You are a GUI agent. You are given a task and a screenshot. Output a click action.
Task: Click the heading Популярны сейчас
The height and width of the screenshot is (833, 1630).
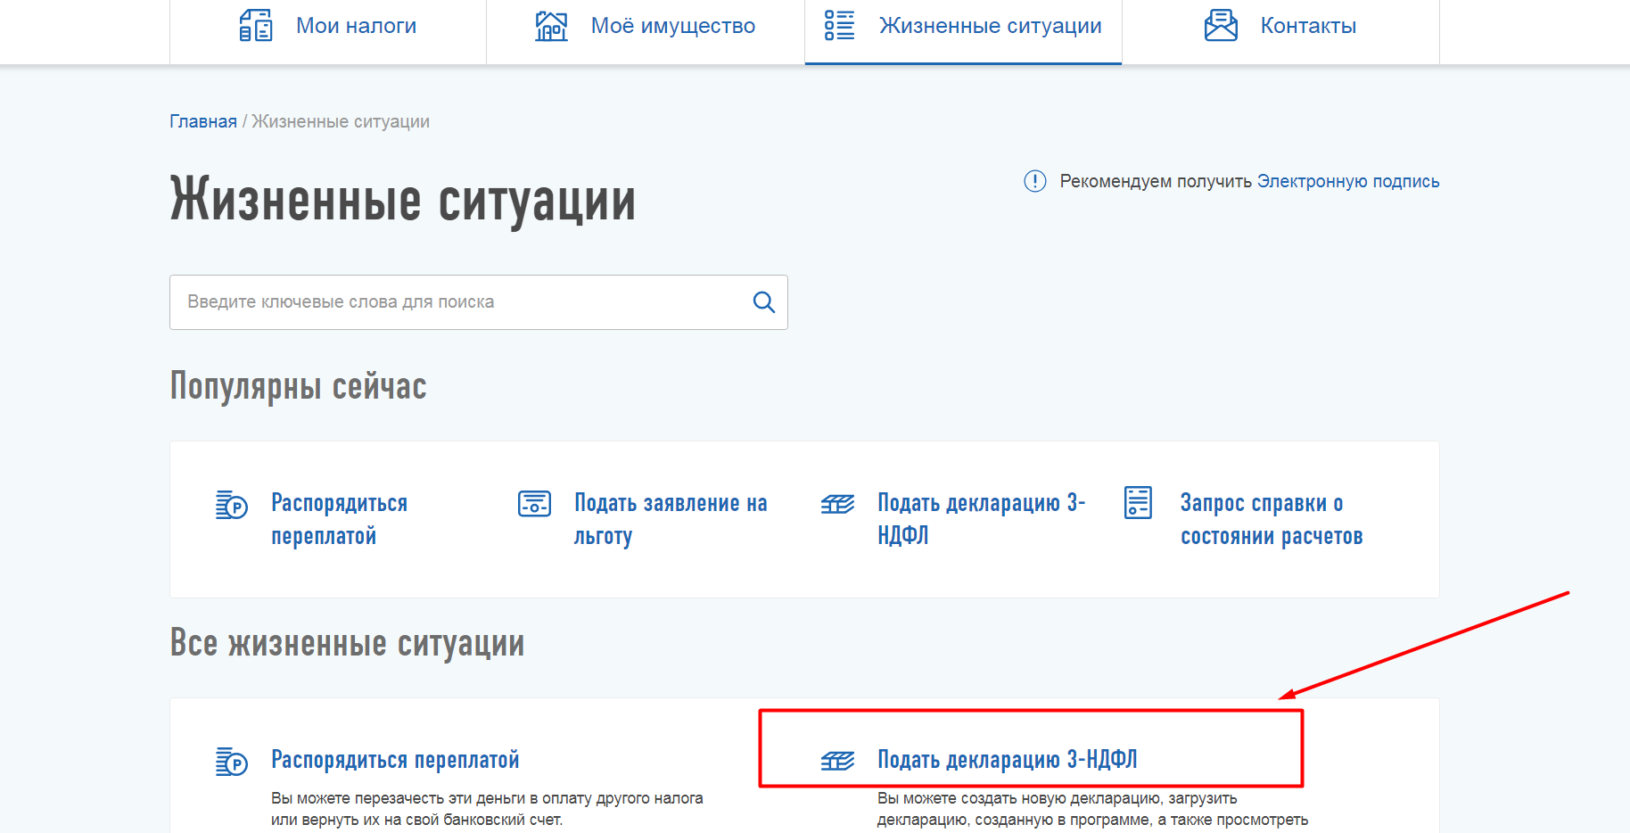(x=298, y=386)
